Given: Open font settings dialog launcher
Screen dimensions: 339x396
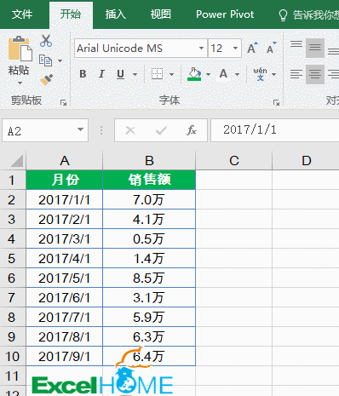Looking at the screenshot, I should coord(276,102).
